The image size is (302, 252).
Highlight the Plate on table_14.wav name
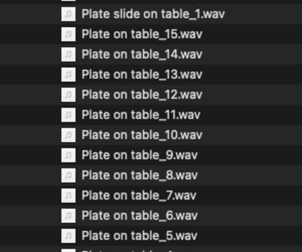point(141,54)
